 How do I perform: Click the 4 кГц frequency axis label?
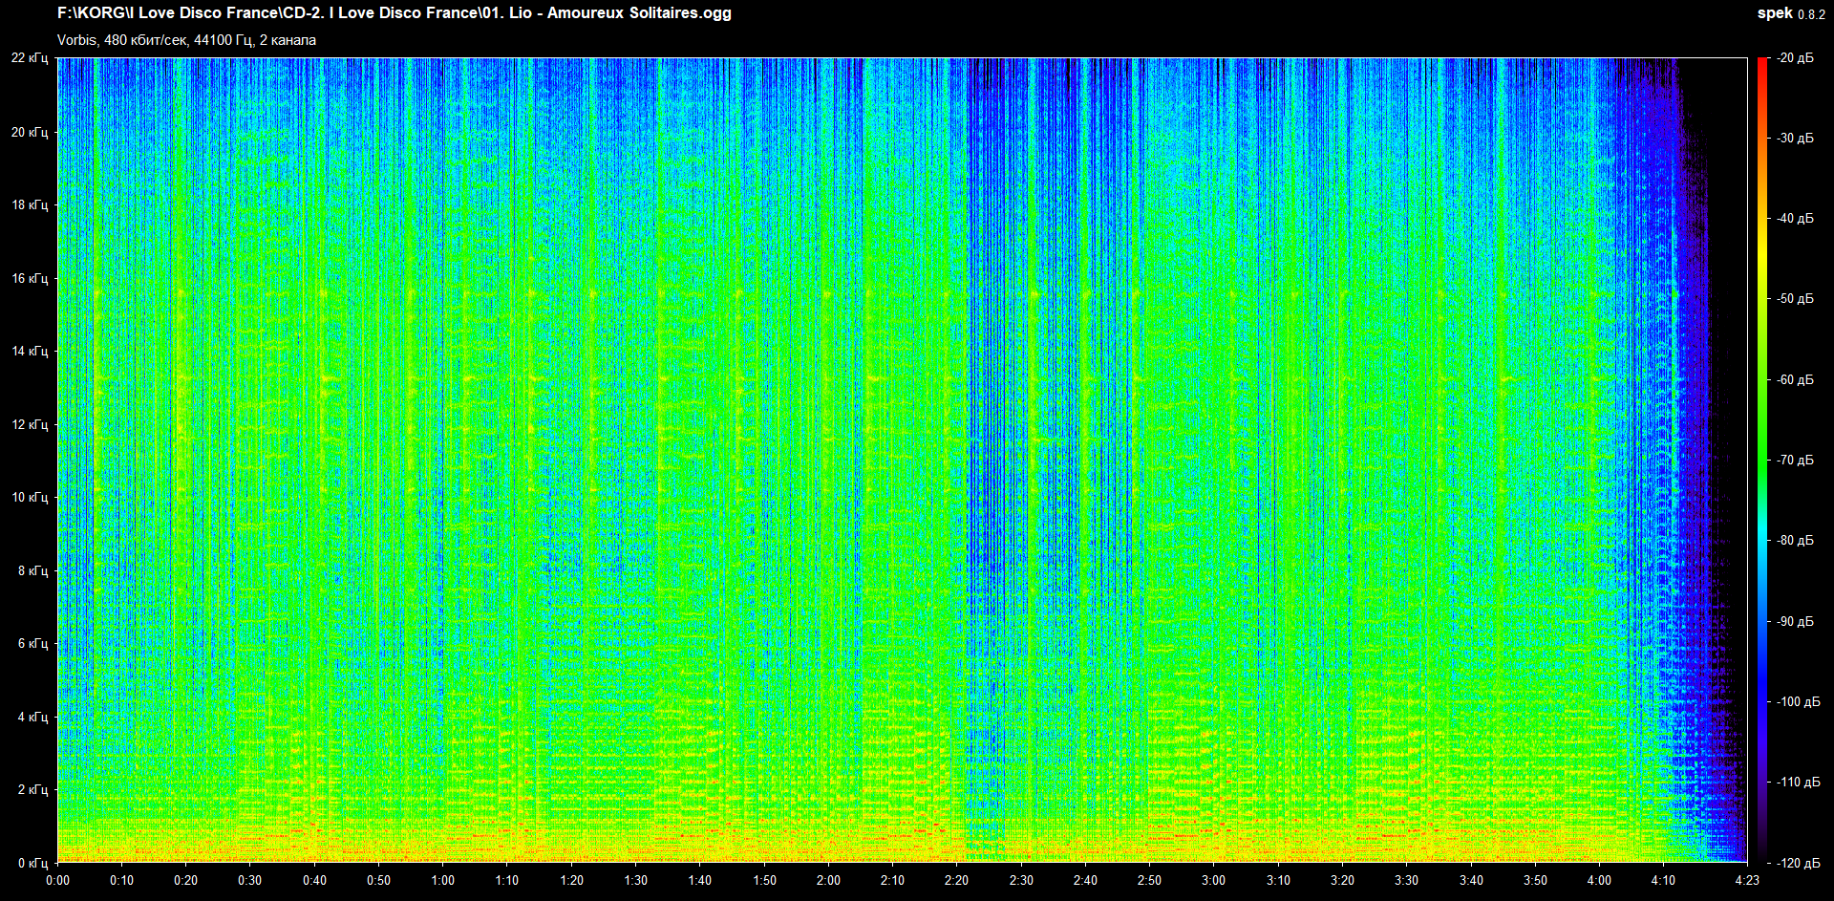[33, 717]
